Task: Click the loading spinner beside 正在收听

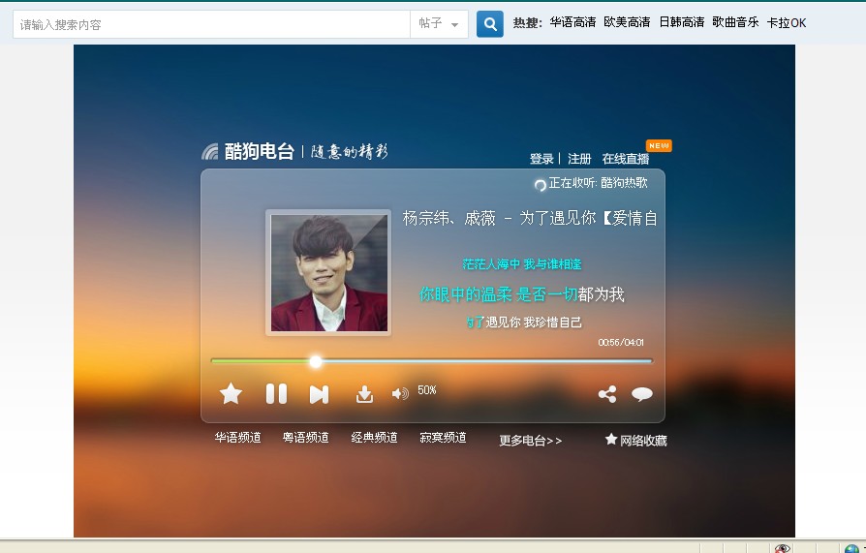Action: pyautogui.click(x=541, y=185)
